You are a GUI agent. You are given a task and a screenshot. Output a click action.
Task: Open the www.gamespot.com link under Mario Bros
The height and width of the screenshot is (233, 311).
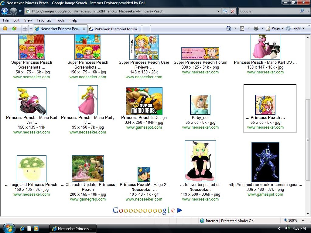pyautogui.click(x=144, y=127)
